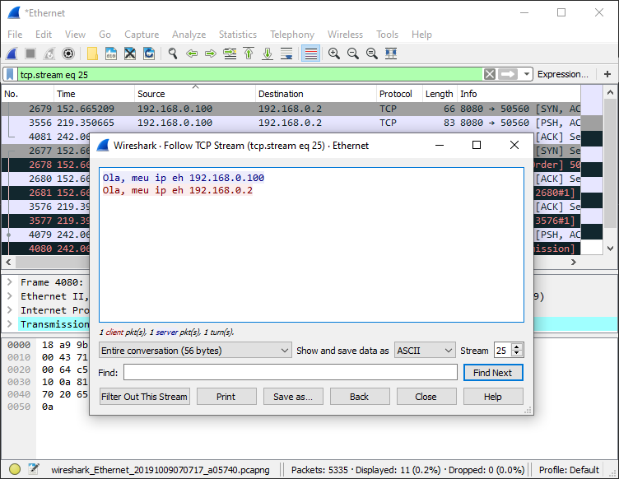Open the Entire conversation dropdown
The height and width of the screenshot is (479, 619).
click(195, 351)
